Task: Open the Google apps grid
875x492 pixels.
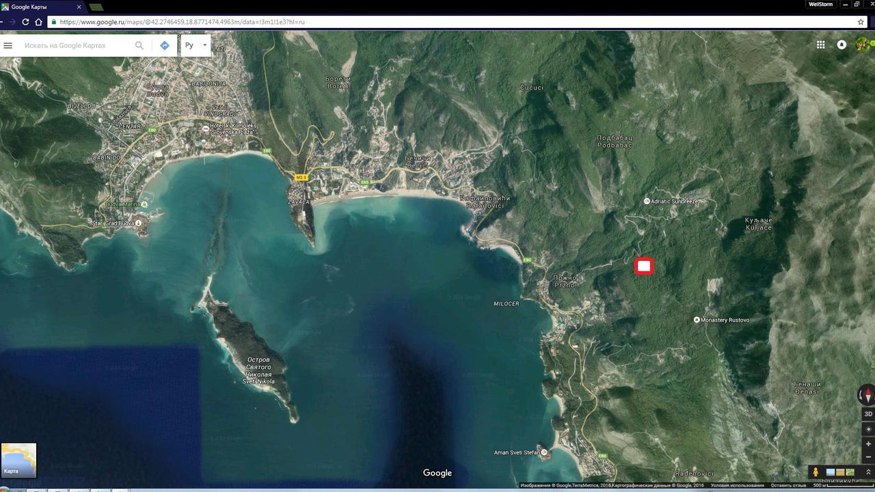Action: 820,44
